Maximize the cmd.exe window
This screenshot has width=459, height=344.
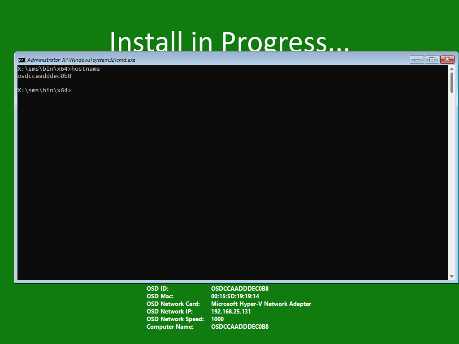432,60
